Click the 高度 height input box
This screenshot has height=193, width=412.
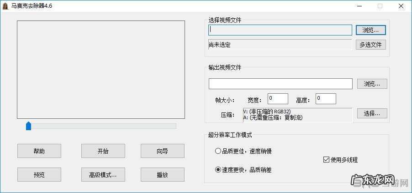pyautogui.click(x=325, y=98)
